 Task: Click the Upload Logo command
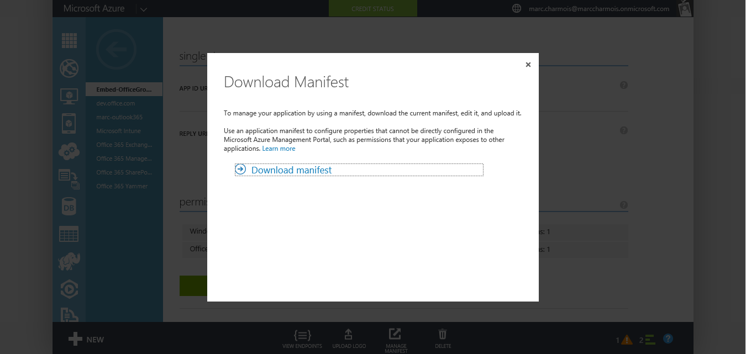(349, 339)
